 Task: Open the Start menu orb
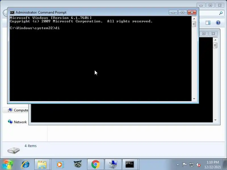(7, 165)
